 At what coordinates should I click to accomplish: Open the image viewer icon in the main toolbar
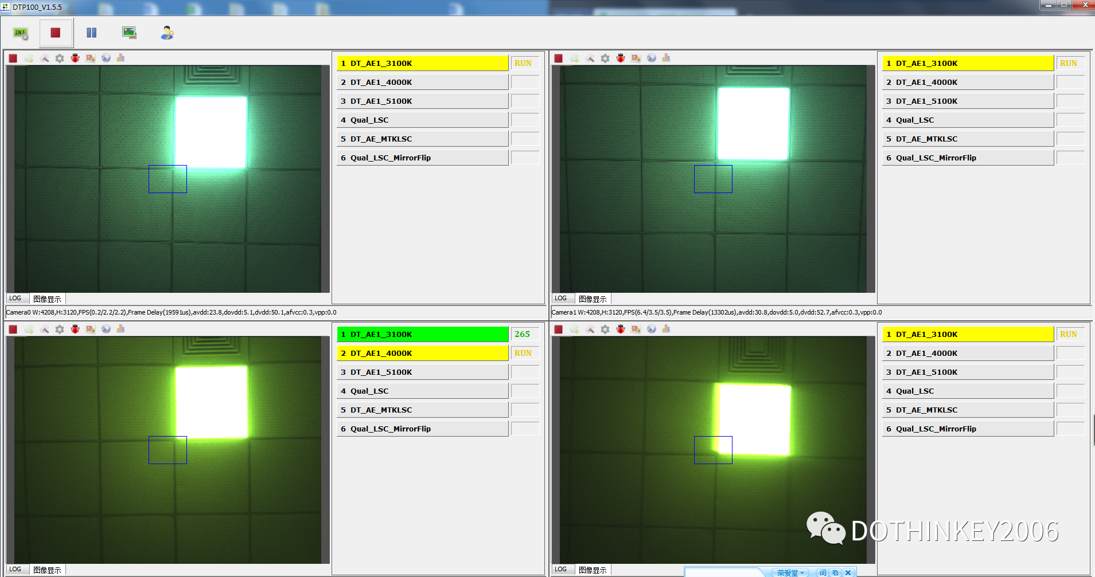[129, 33]
